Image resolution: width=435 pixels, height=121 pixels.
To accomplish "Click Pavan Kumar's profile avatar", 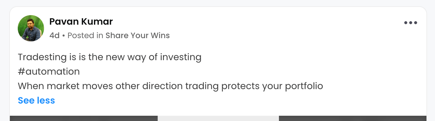I will 31,28.
